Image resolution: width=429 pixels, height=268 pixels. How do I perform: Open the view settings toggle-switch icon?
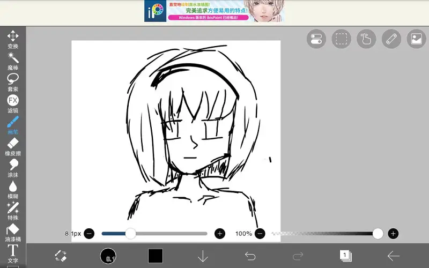point(316,39)
